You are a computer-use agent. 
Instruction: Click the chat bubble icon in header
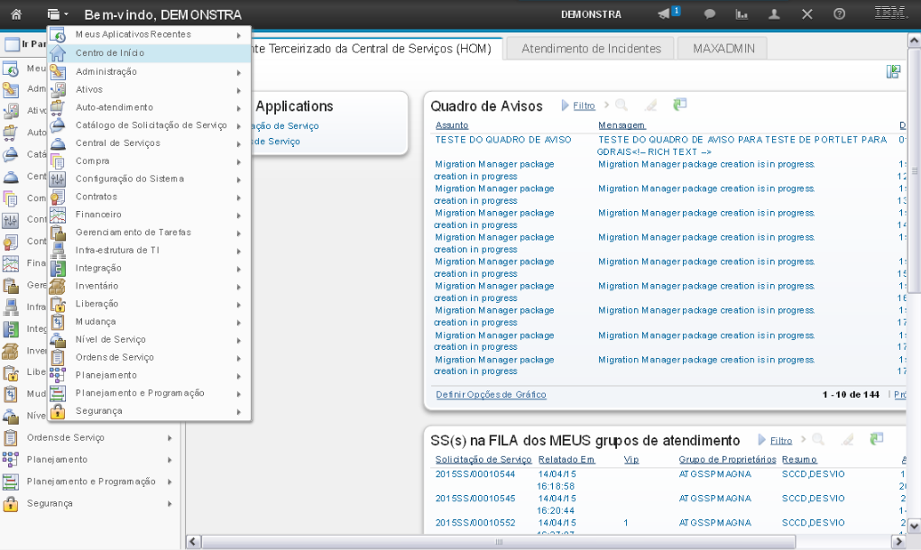(710, 14)
